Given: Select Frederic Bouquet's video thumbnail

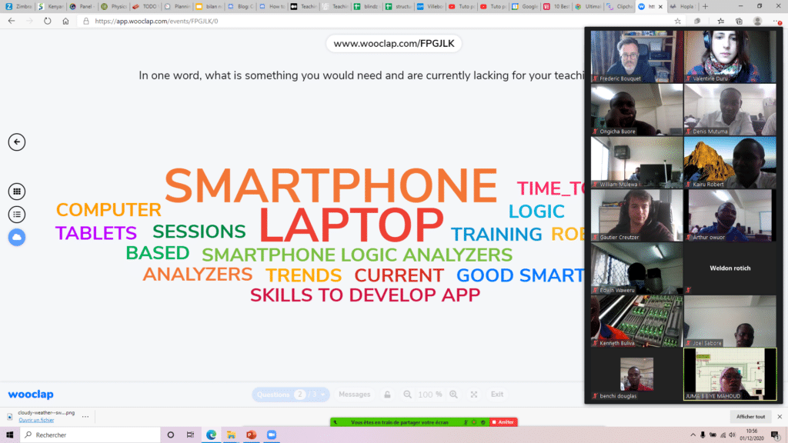Looking at the screenshot, I should tap(636, 56).
